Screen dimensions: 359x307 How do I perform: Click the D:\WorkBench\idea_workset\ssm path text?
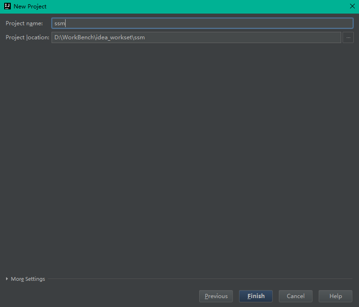99,37
